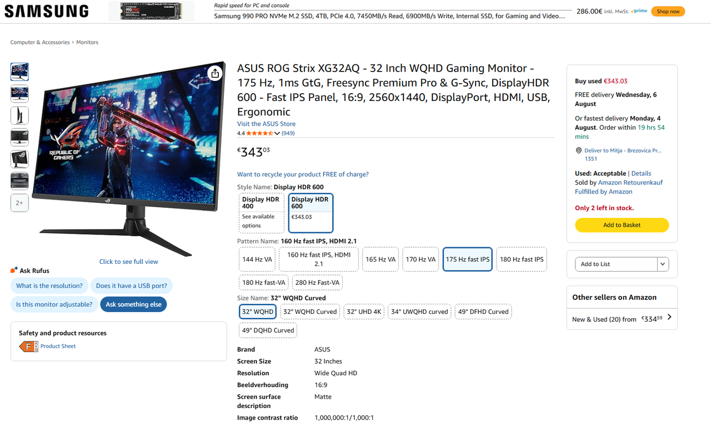Image resolution: width=711 pixels, height=423 pixels.
Task: Add the monitor to basket
Action: [622, 225]
